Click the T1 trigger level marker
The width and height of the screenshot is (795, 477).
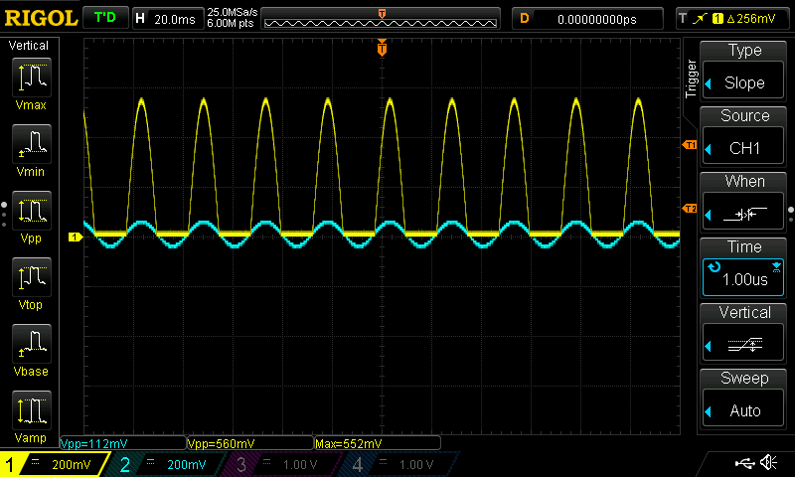click(x=690, y=145)
